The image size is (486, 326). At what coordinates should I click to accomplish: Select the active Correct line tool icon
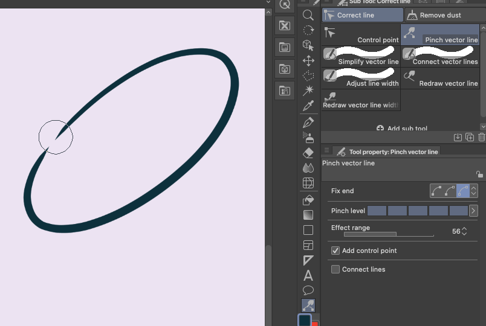pyautogui.click(x=308, y=305)
